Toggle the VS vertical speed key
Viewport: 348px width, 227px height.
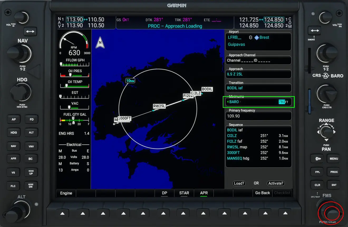13,173
